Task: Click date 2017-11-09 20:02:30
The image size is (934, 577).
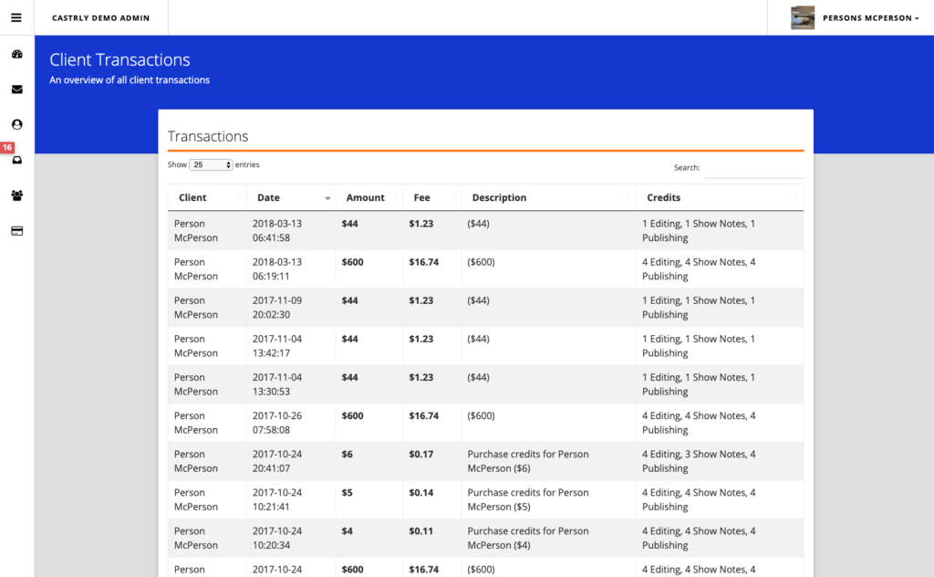Action: tap(277, 308)
